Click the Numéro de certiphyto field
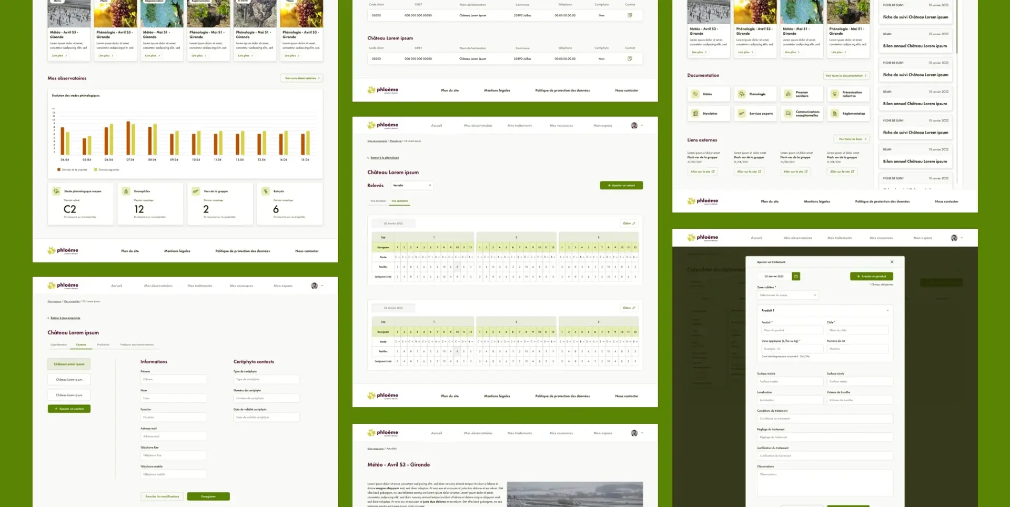This screenshot has width=1010, height=507. [x=266, y=398]
